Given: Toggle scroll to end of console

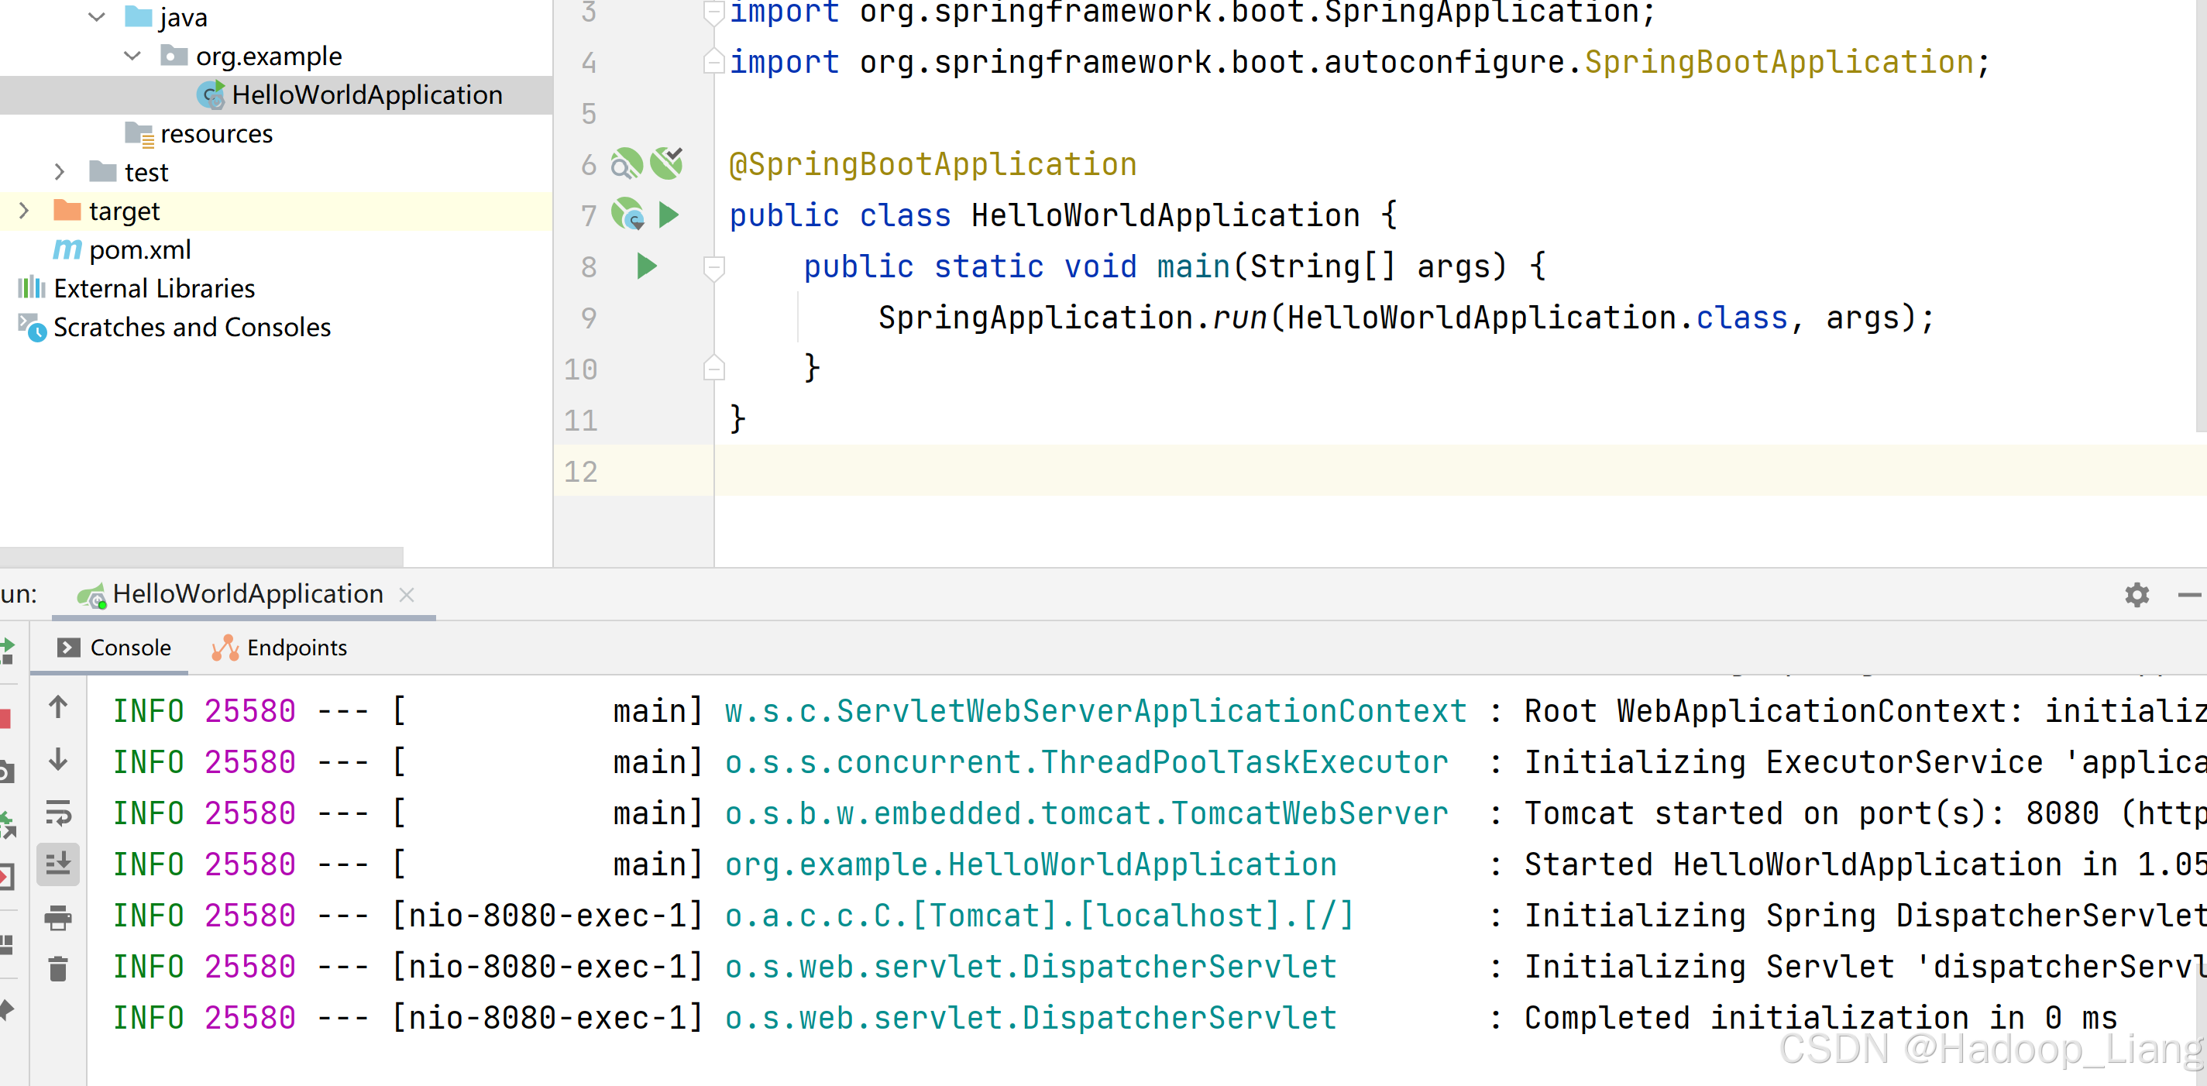Looking at the screenshot, I should point(58,864).
